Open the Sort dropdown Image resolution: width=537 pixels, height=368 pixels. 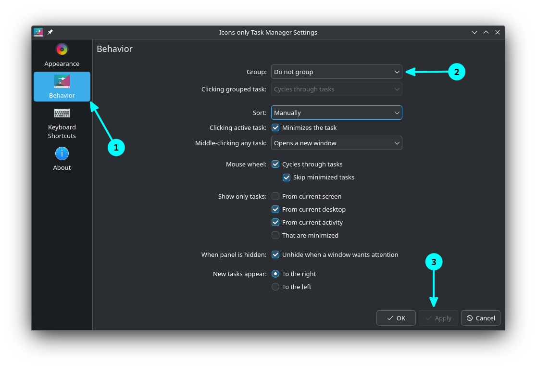337,113
